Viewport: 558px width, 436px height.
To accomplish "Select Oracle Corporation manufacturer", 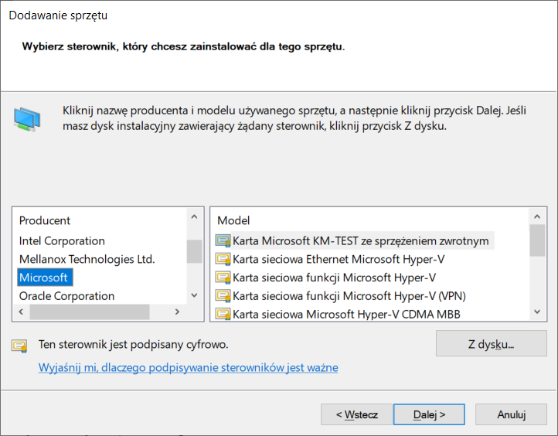I will click(67, 296).
